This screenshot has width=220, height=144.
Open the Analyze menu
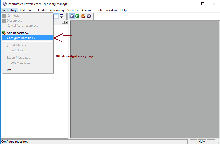pos(87,10)
